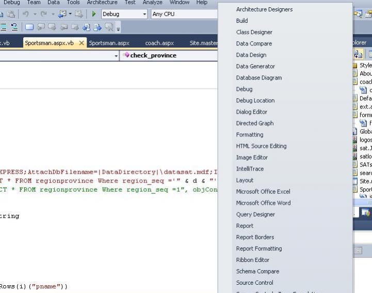The width and height of the screenshot is (372, 293).
Task: Click the Paste toolbar icon
Action: pyautogui.click(x=11, y=14)
